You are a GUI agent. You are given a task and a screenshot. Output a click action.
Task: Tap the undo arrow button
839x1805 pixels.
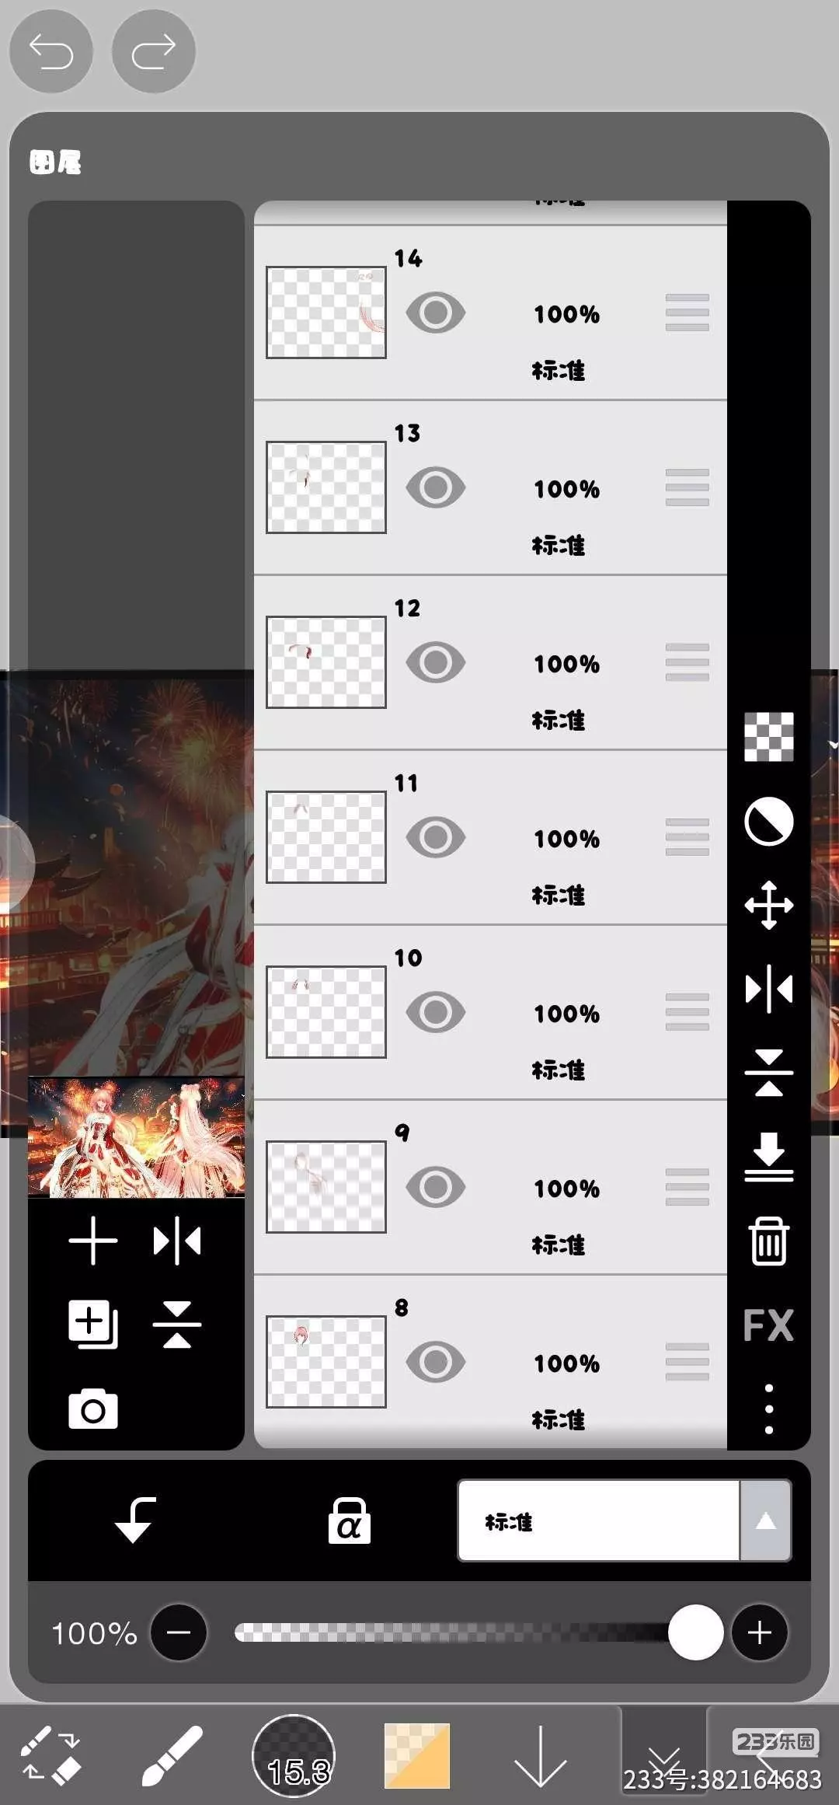tap(51, 52)
